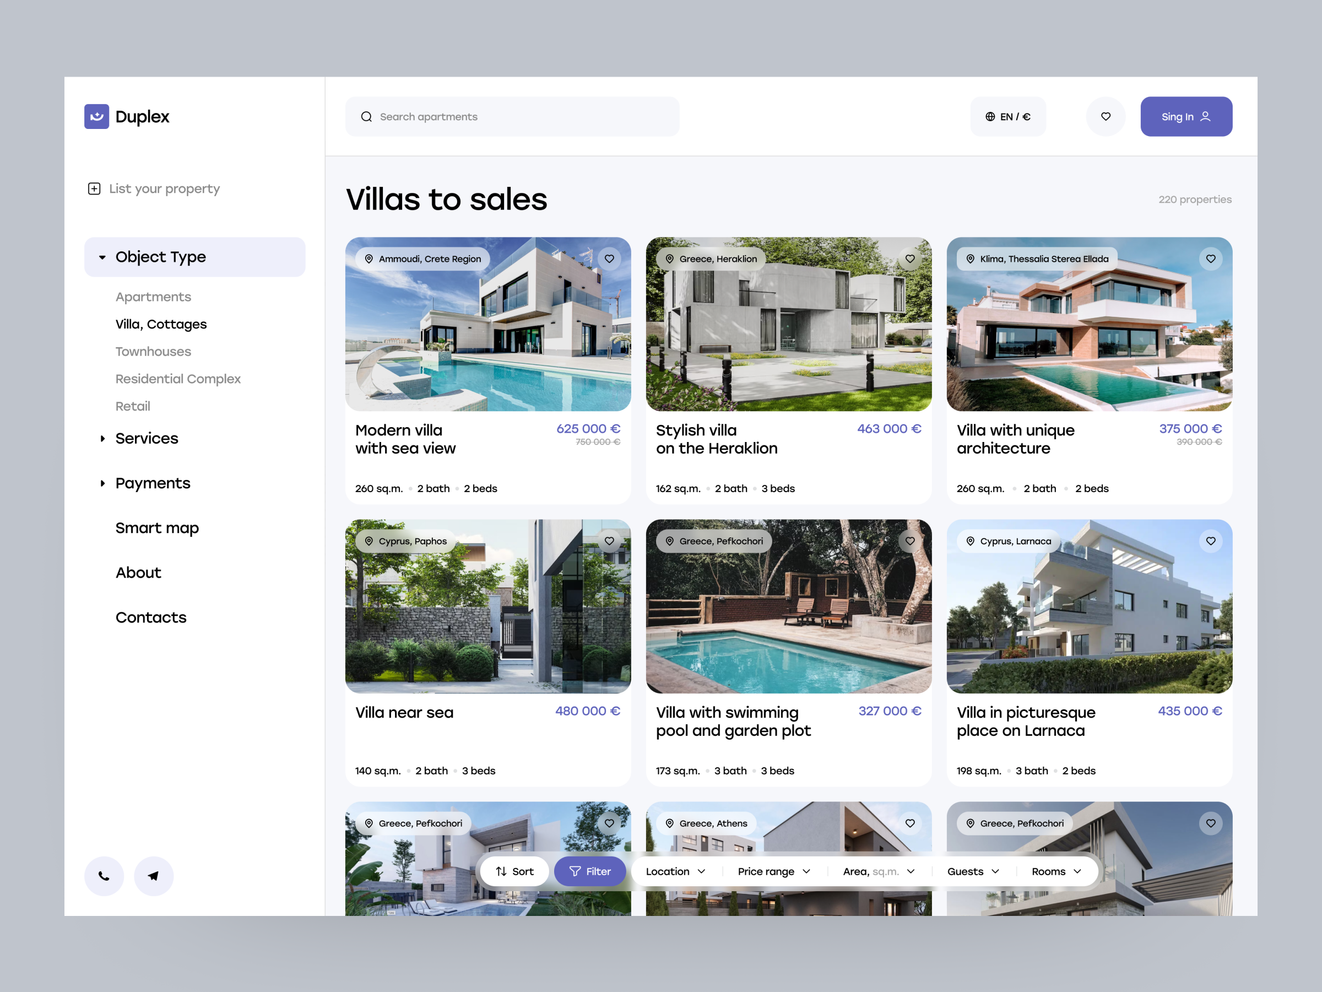
Task: Open the Contacts page
Action: point(150,618)
